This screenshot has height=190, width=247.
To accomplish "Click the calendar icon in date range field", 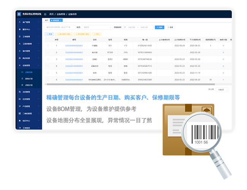I will tap(125, 27).
